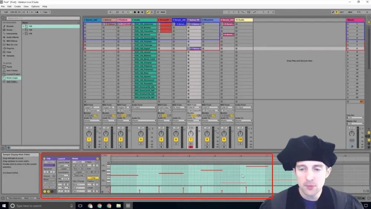
Task: Open the Master Out dropdown
Action: point(355,124)
